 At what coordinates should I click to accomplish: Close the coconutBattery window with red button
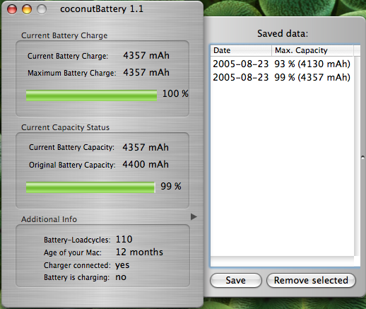(12, 9)
